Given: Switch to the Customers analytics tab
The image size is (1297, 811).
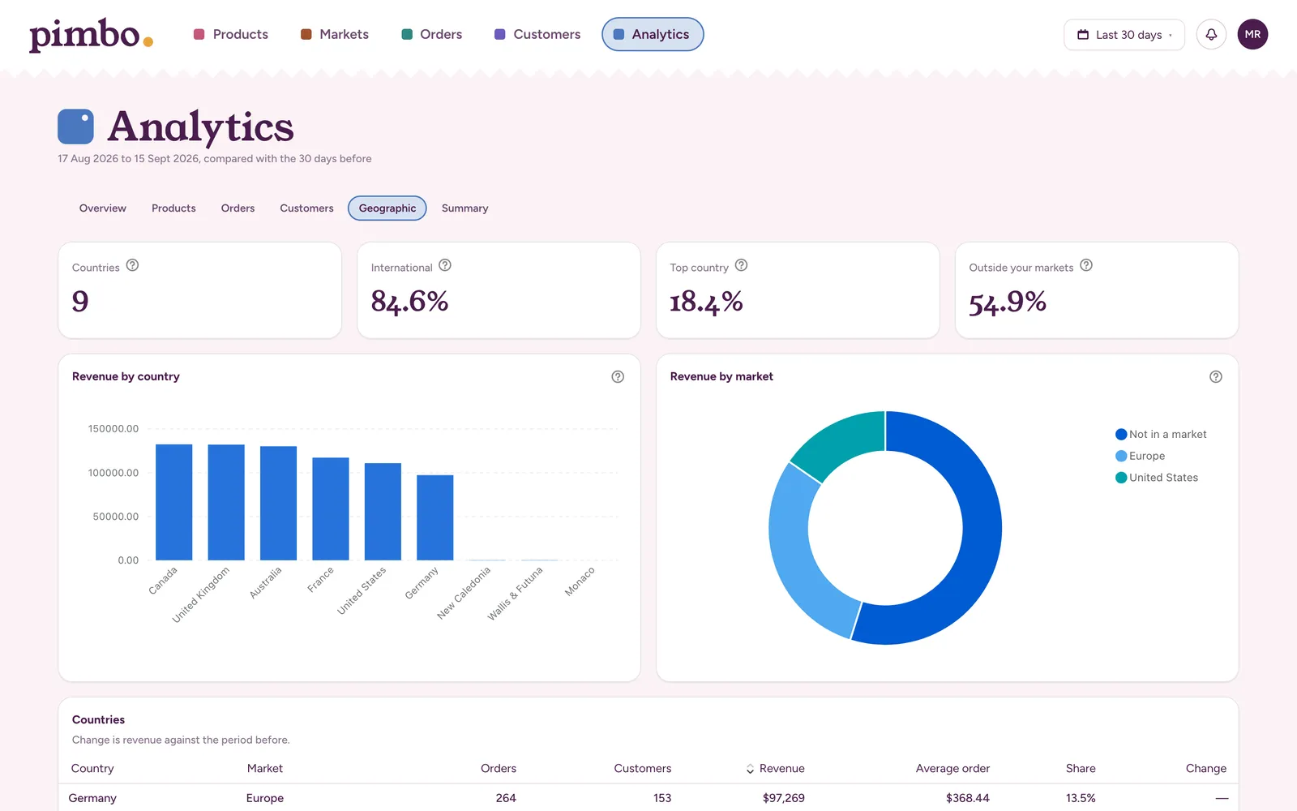Looking at the screenshot, I should 306,208.
